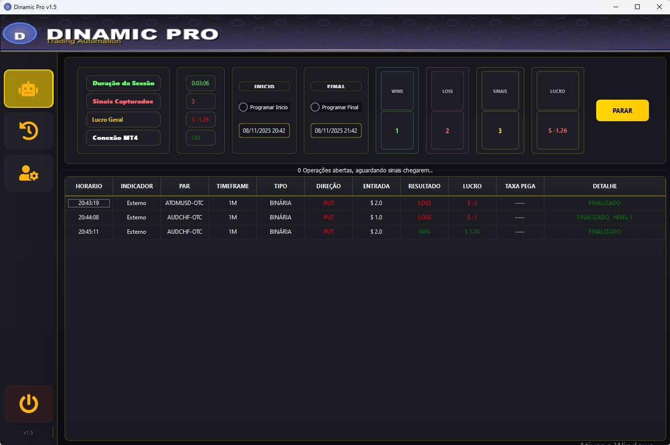The image size is (670, 445).
Task: Enable the Programar Inicio radio button
Action: click(243, 107)
